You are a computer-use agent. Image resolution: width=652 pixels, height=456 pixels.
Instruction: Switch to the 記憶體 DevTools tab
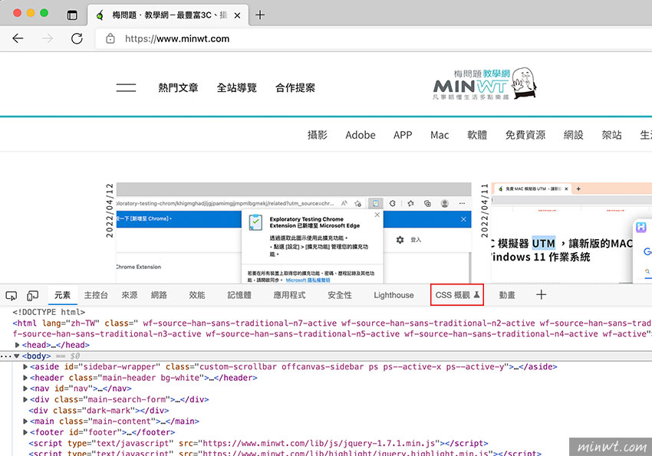(239, 295)
